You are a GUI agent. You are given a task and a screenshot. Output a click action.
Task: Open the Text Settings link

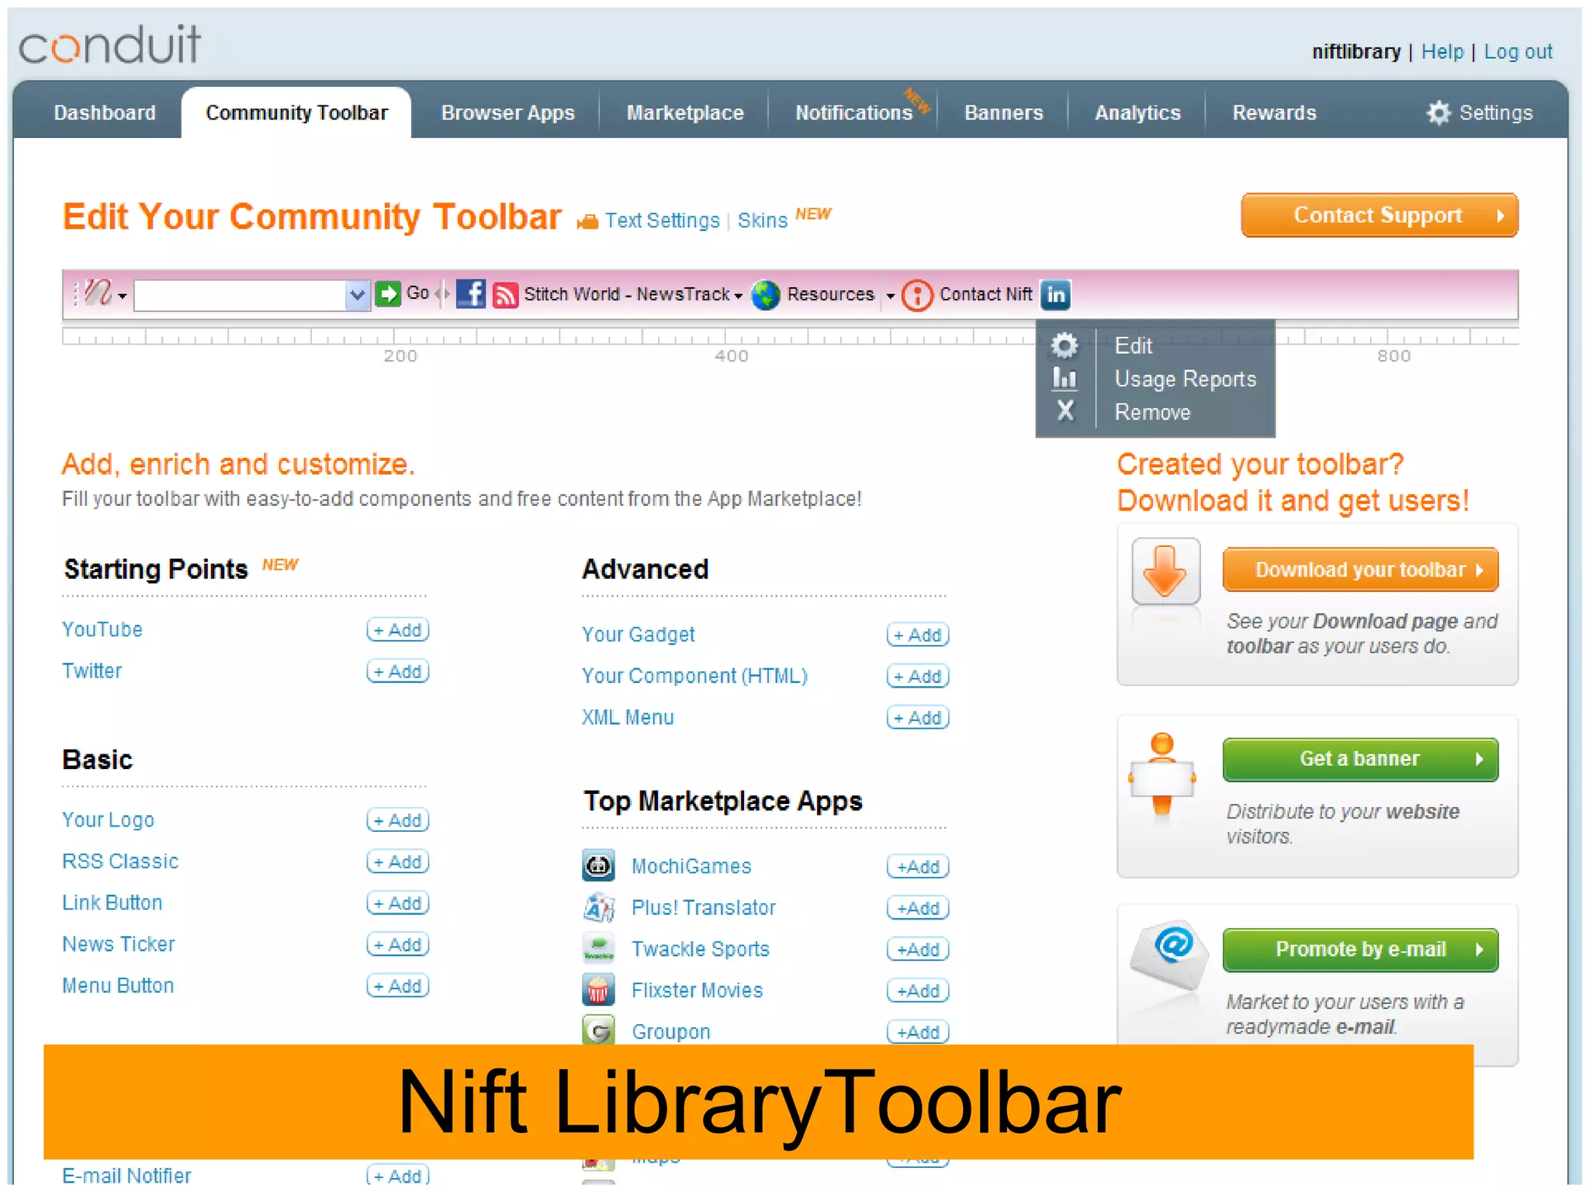point(662,220)
